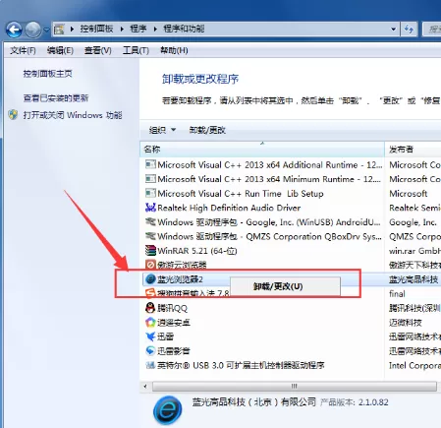Click the 迅雷 bird icon

coord(150,336)
